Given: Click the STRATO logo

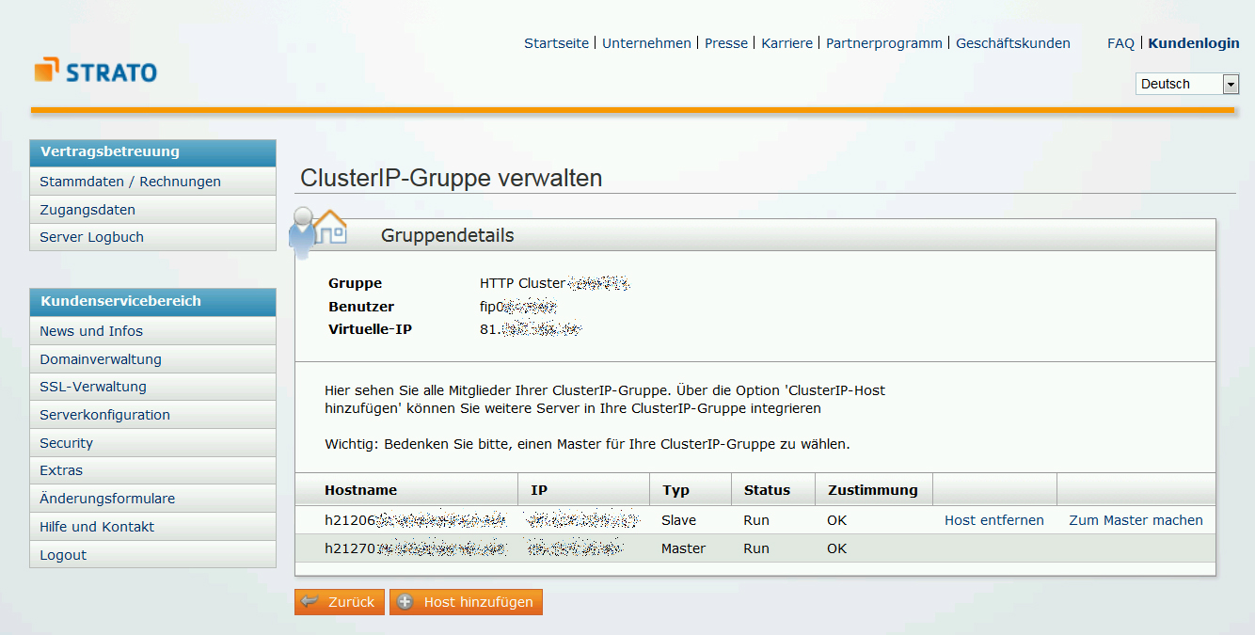Looking at the screenshot, I should (94, 70).
